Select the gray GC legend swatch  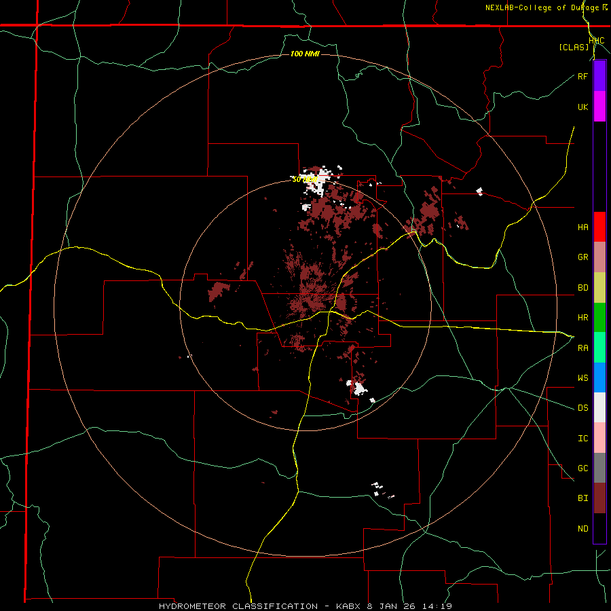pos(599,468)
